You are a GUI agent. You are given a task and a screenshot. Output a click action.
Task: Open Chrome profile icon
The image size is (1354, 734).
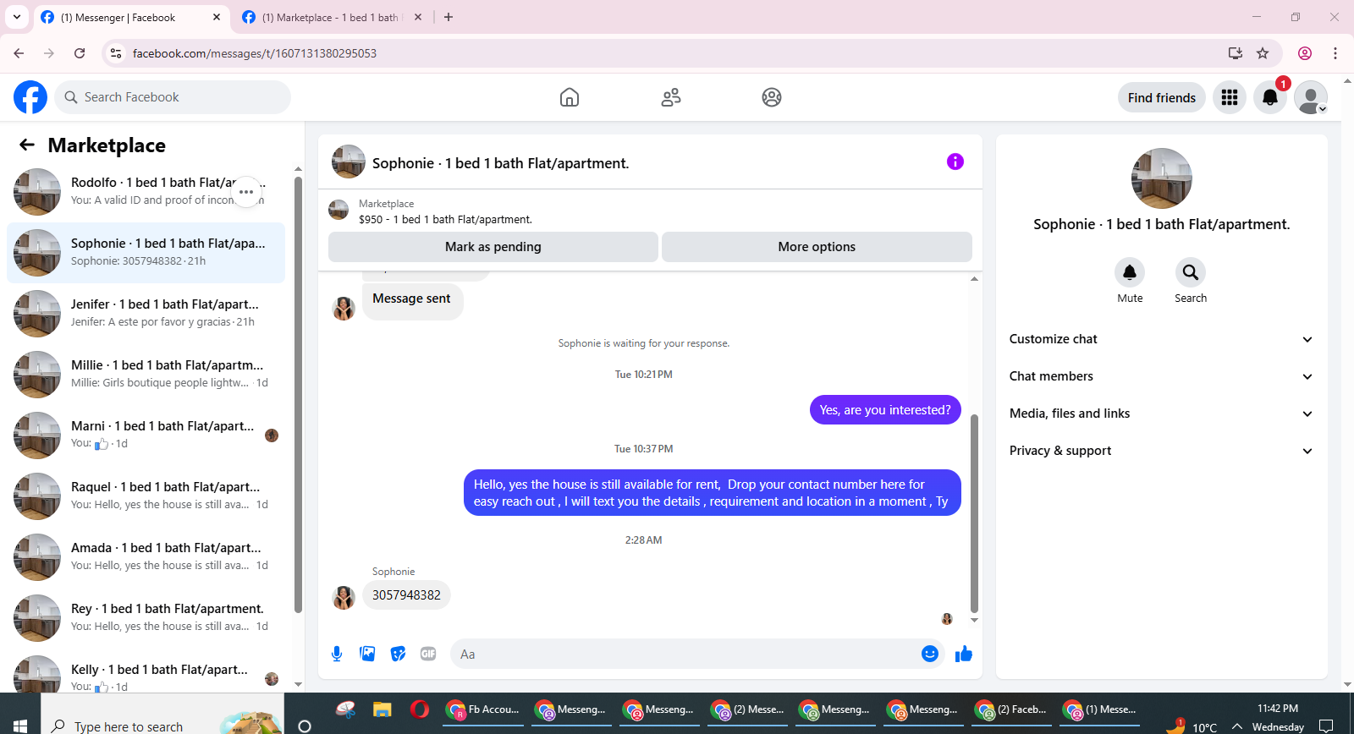pos(1305,53)
